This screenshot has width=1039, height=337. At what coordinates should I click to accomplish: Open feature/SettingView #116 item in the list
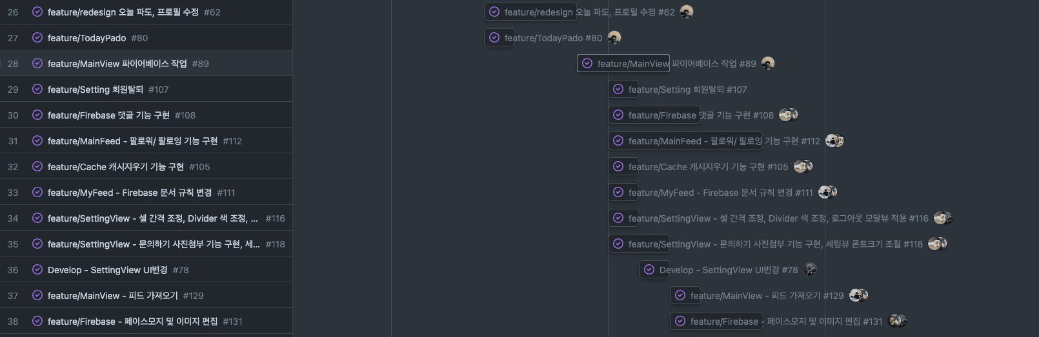152,218
